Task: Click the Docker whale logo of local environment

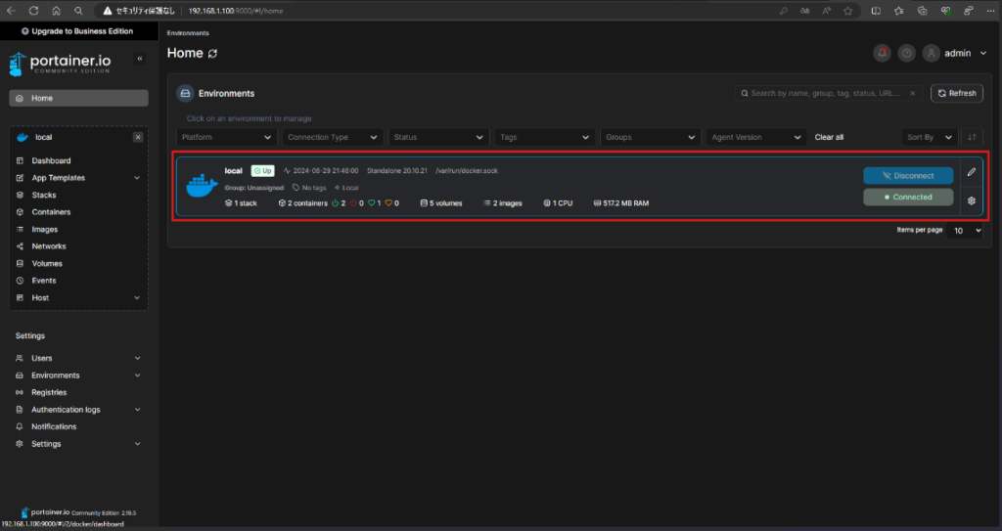Action: coord(202,186)
